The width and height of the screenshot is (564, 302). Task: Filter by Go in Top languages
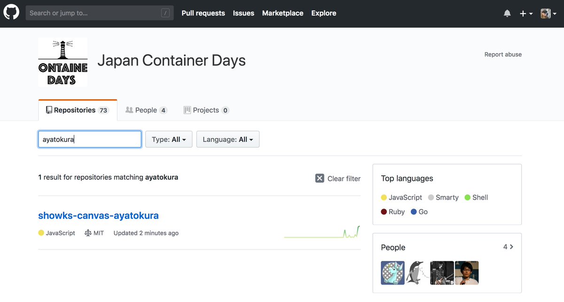coord(419,212)
